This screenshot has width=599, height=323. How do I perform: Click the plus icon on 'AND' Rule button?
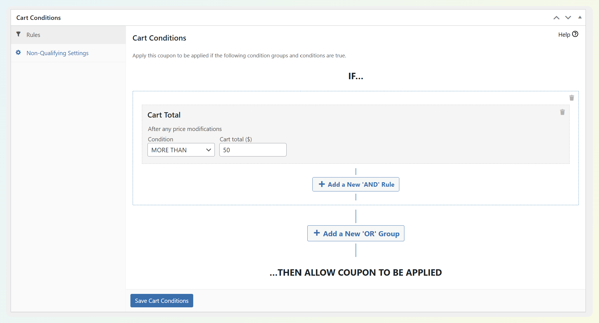pos(322,184)
